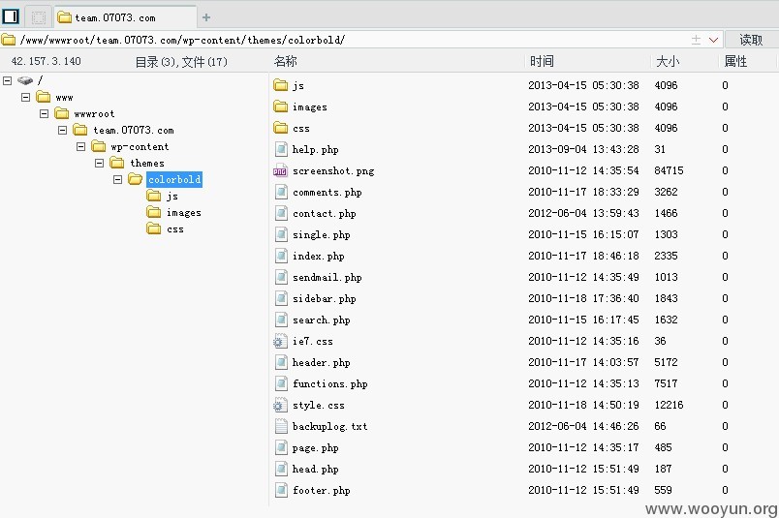
Task: Select wwwroot folder in tree
Action: [84, 113]
